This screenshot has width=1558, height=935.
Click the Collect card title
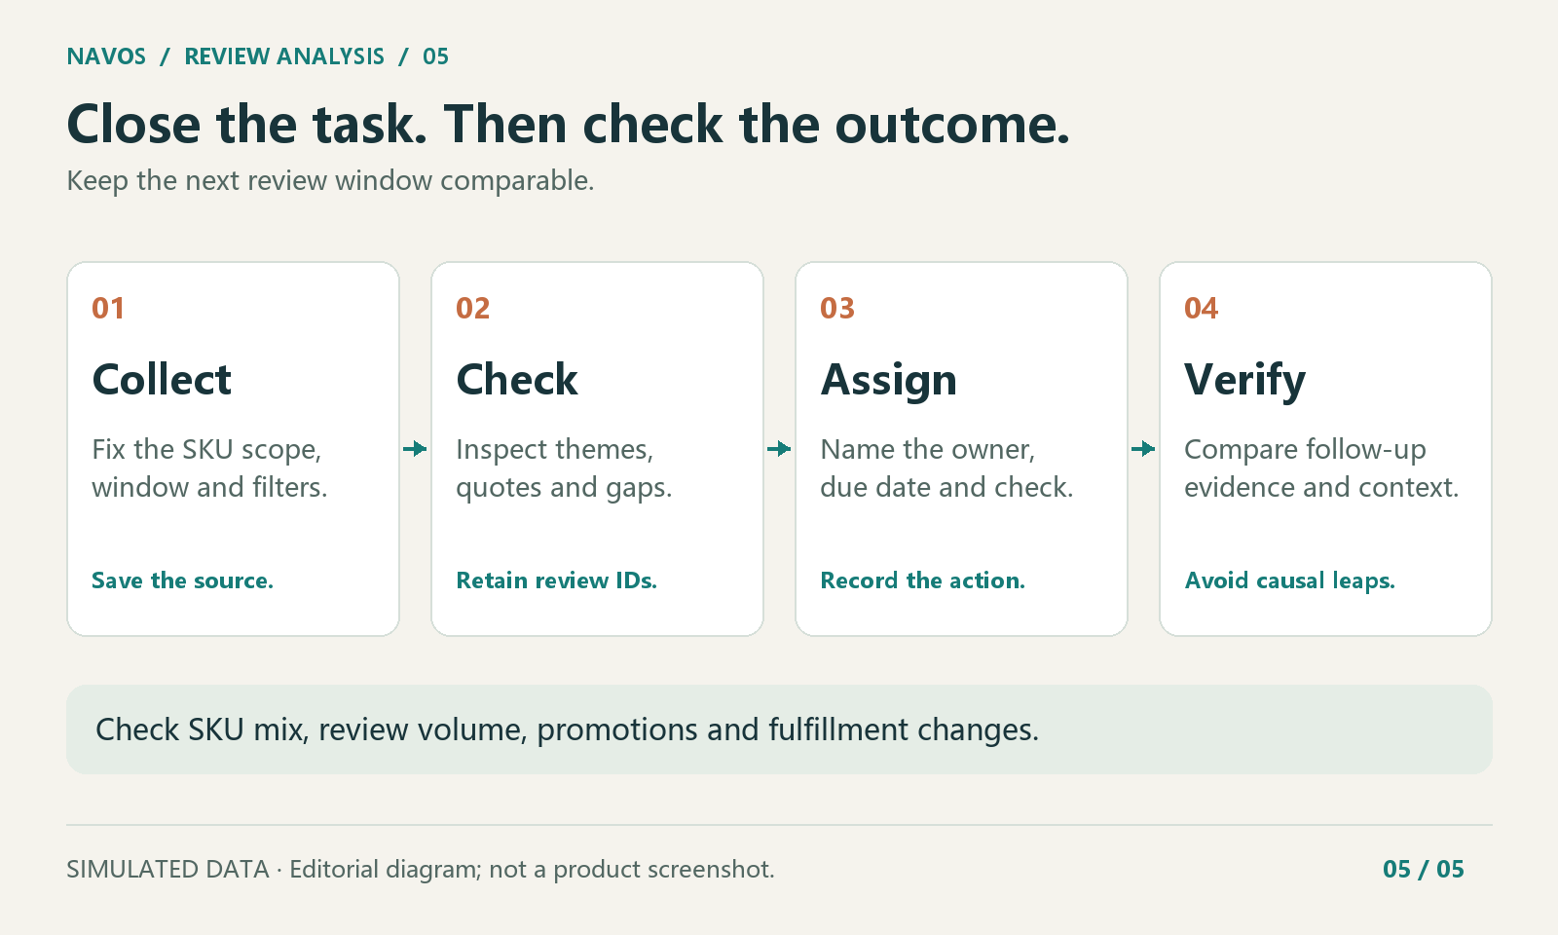coord(162,379)
